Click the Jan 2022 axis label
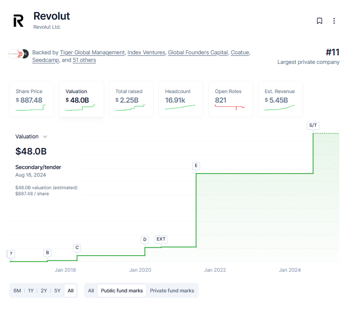354x312 pixels. pos(215,270)
